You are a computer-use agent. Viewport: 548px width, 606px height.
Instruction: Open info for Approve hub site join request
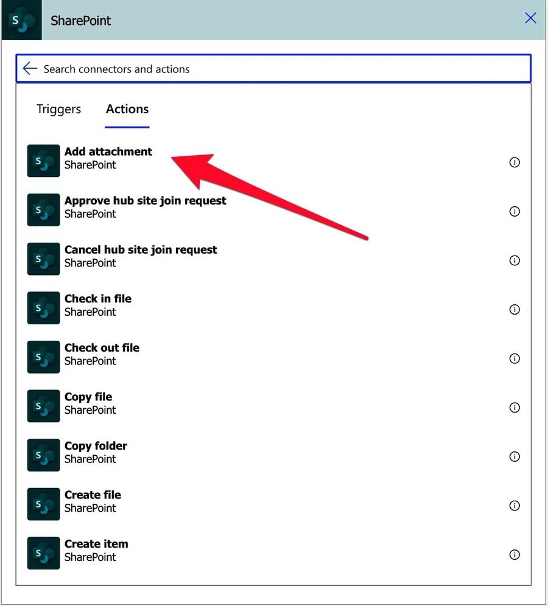click(515, 212)
